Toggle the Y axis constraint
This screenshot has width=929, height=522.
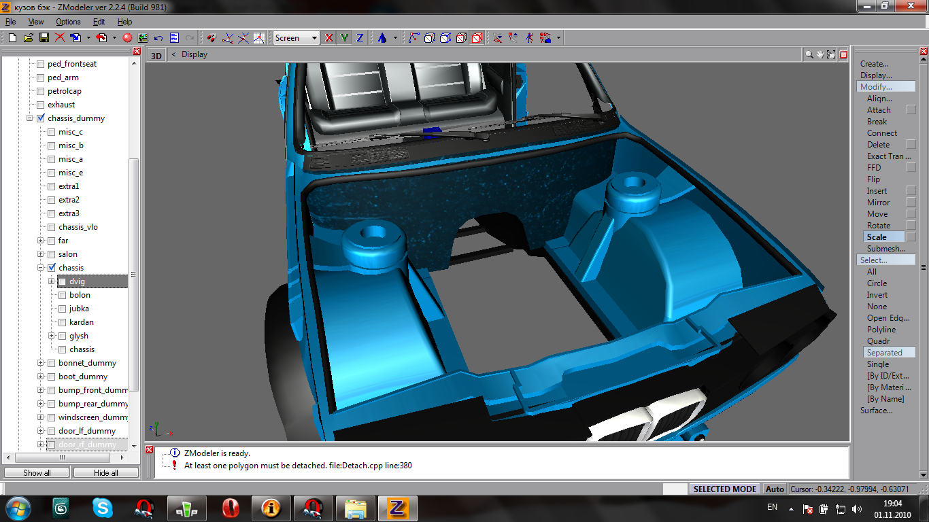(345, 38)
